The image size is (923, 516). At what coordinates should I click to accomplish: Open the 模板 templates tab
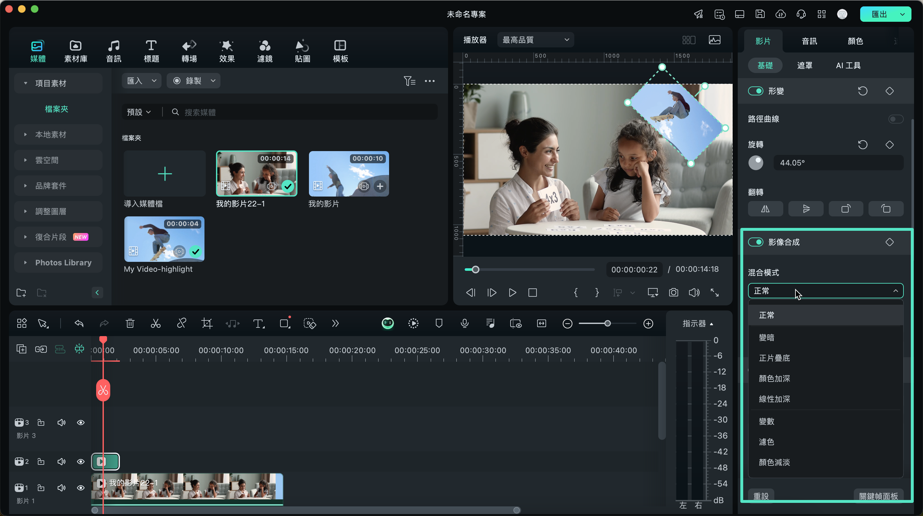(x=340, y=51)
